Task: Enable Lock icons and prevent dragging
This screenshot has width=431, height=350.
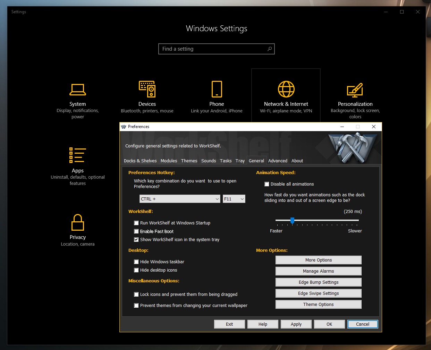Action: pos(136,294)
